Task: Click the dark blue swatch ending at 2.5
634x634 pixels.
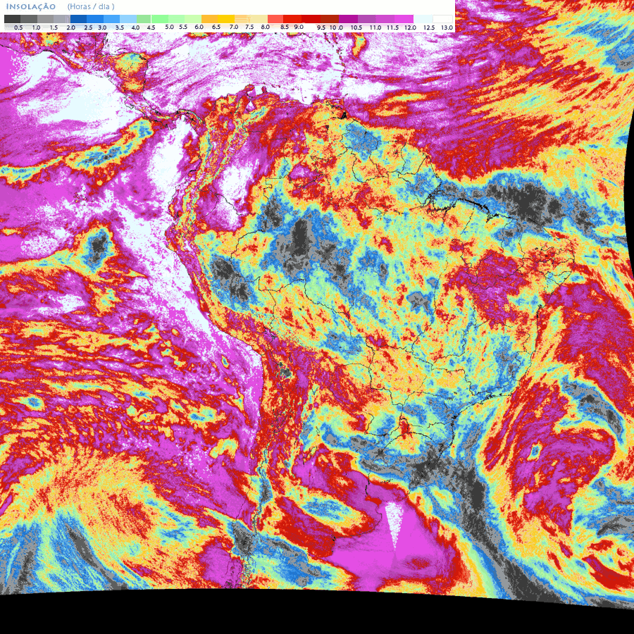Action: tap(78, 19)
